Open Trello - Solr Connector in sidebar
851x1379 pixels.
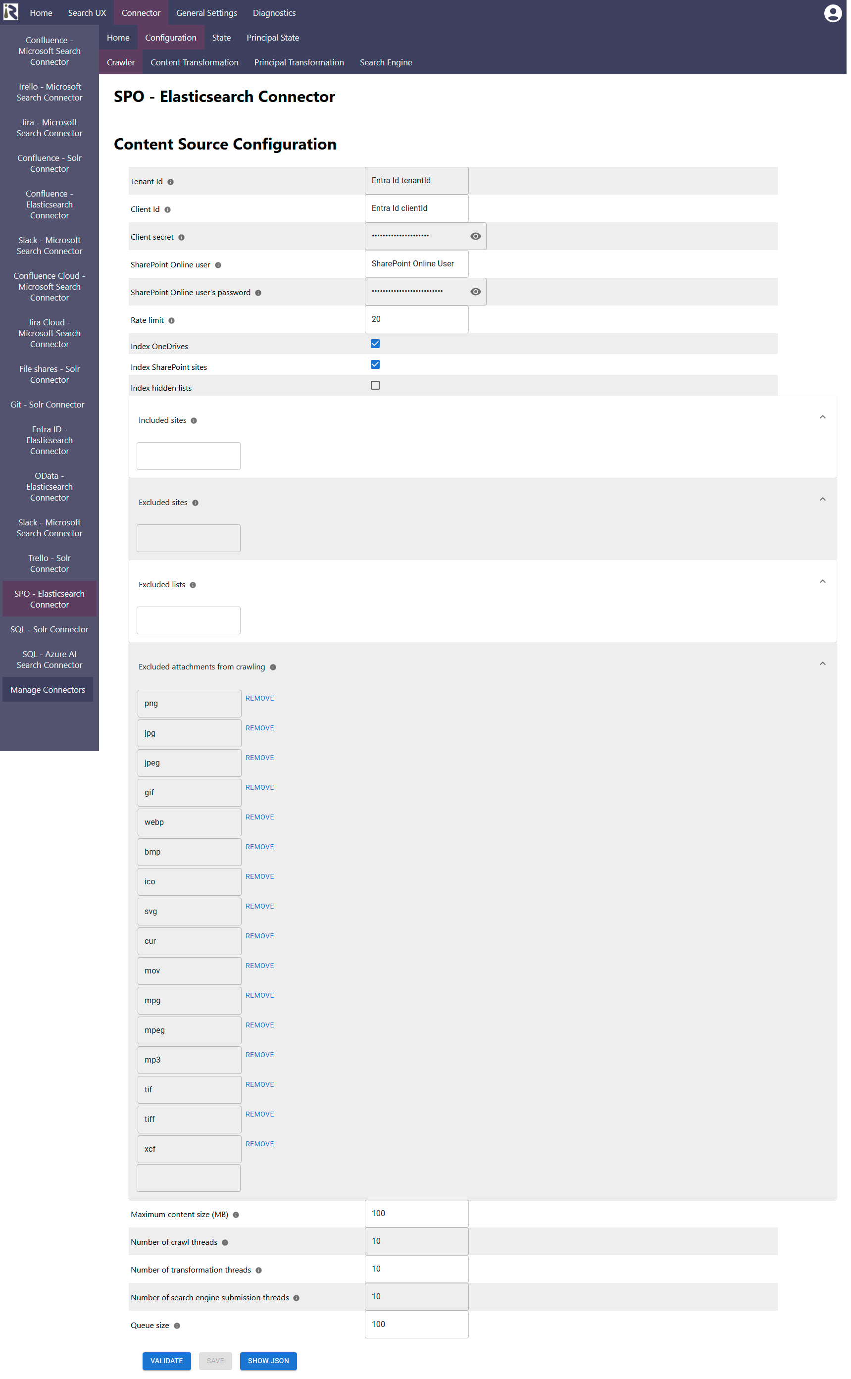[50, 563]
